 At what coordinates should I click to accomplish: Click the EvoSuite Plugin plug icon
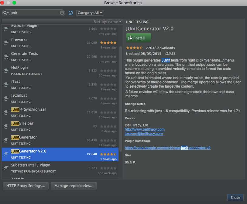pyautogui.click(x=6, y=29)
